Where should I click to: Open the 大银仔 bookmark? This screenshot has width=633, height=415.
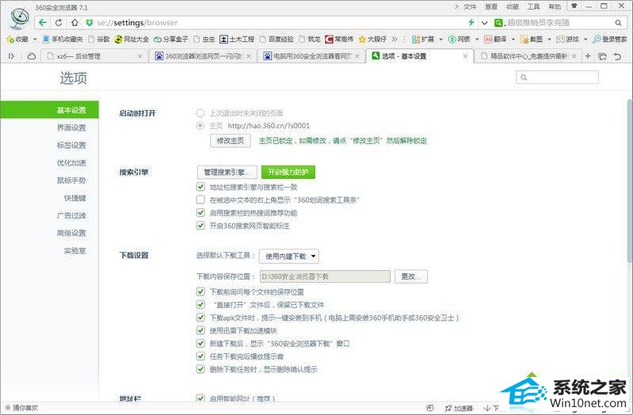coord(372,39)
